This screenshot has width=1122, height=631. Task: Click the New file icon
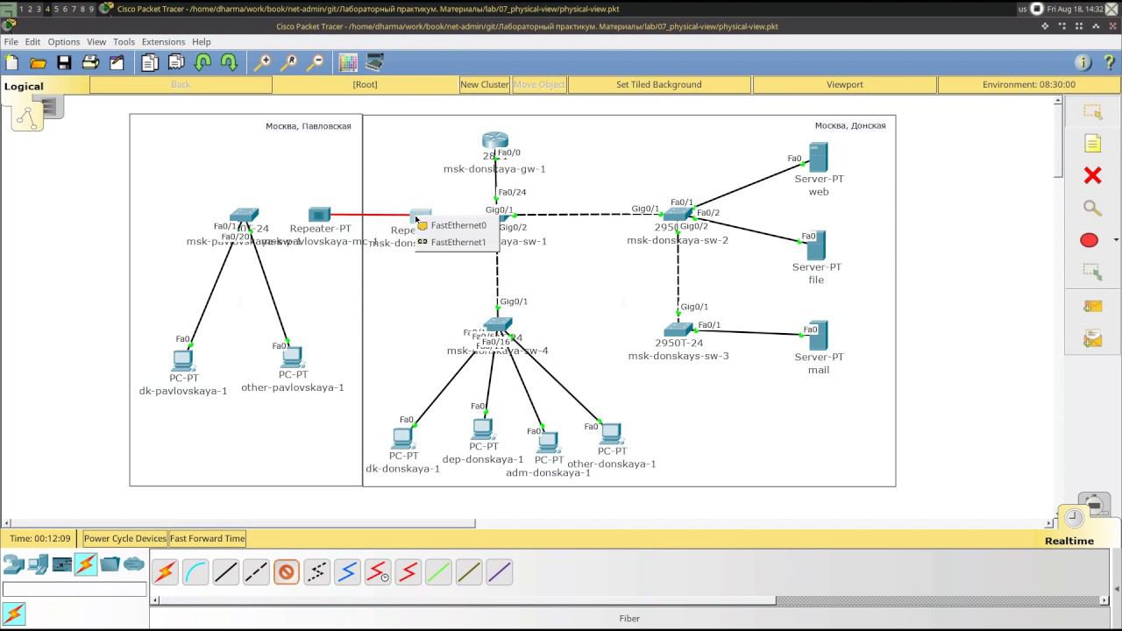pos(12,62)
